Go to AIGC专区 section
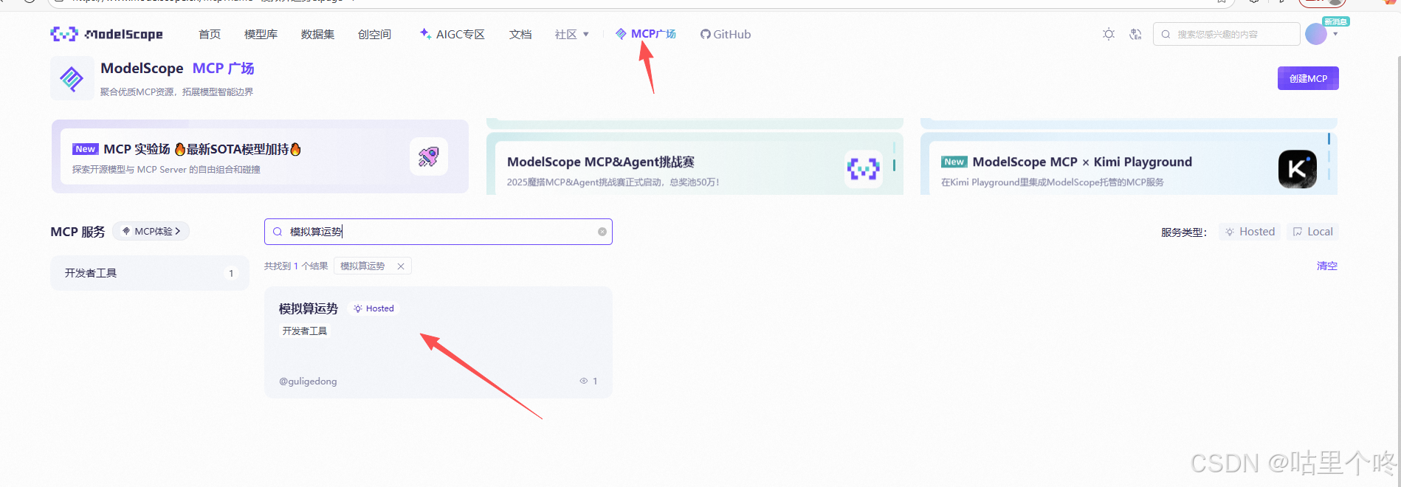This screenshot has height=487, width=1401. 452,34
